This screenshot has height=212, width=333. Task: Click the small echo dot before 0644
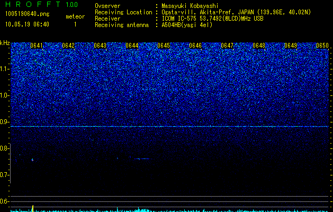[117, 158]
